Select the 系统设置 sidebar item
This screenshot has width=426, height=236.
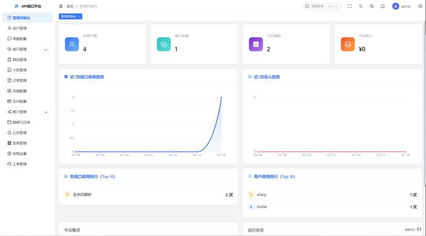[20, 154]
